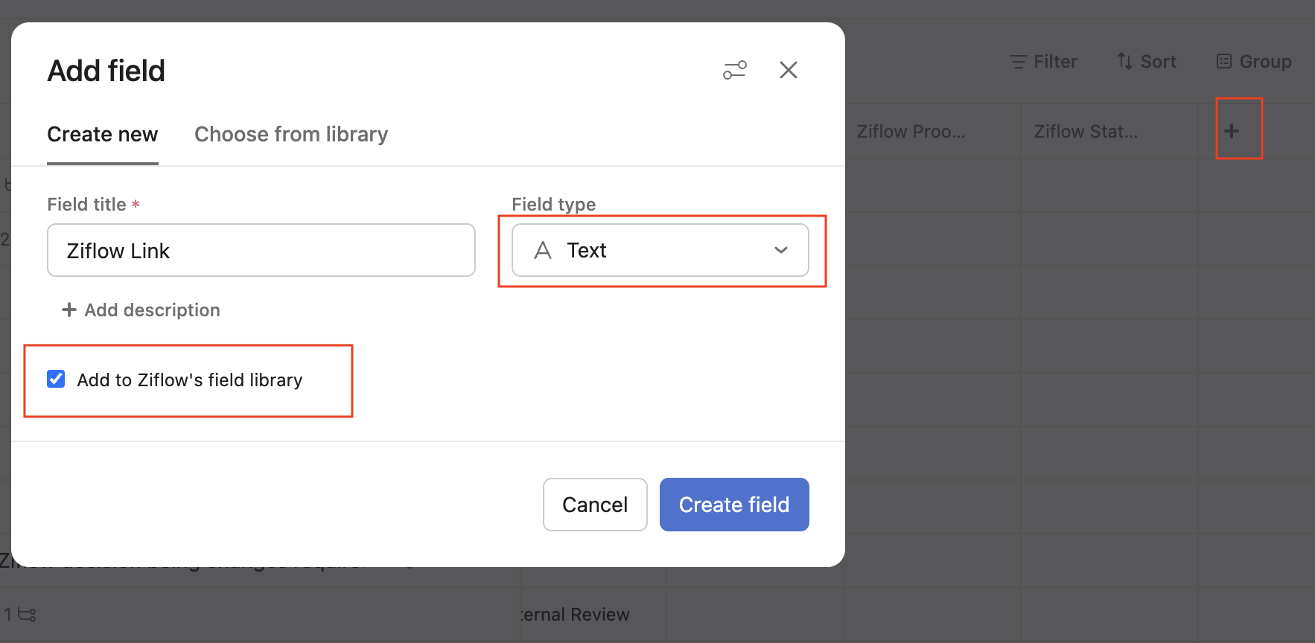Viewport: 1315px width, 643px height.
Task: Click the Review cell in the bottom row
Action: (x=593, y=615)
